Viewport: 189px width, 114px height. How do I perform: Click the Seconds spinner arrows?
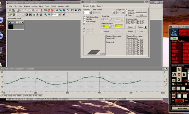(x=90, y=13)
